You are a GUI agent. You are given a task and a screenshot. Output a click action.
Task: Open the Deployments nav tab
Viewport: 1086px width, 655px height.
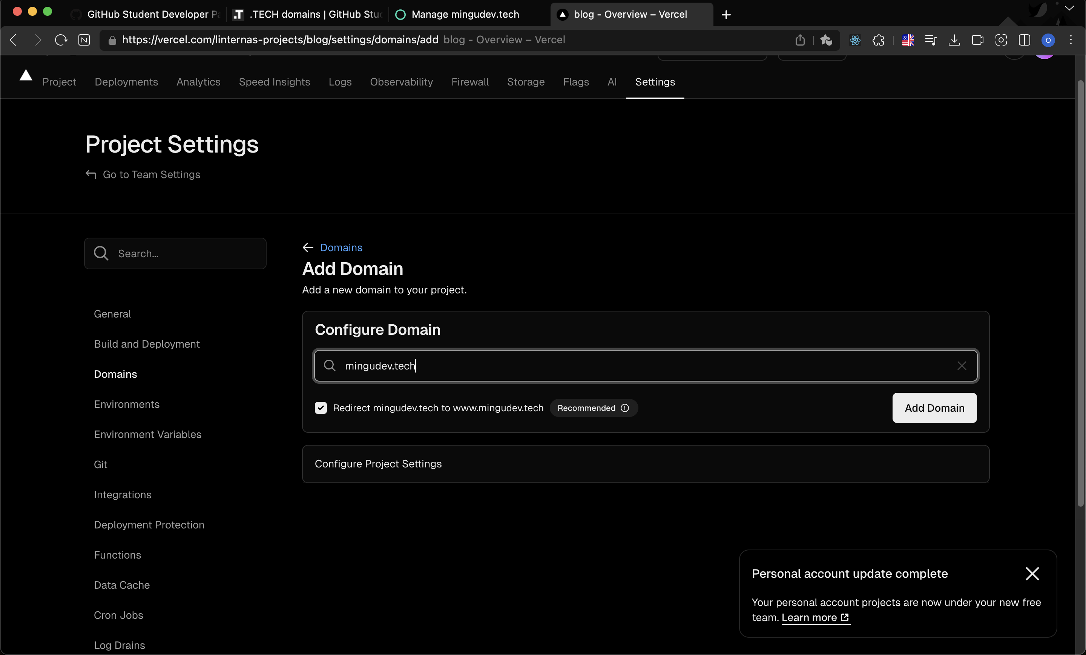(126, 82)
